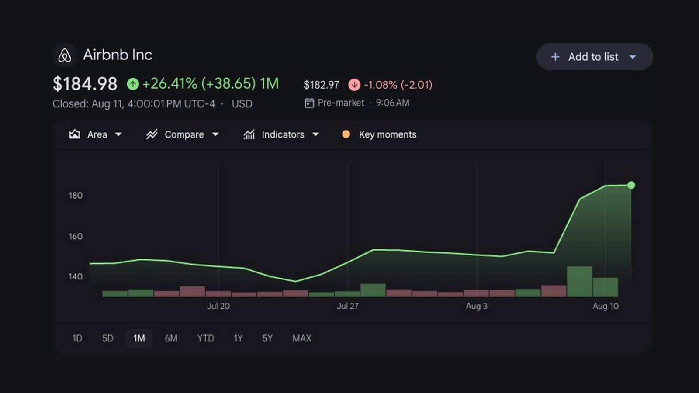Select the 1Y time range

pos(238,338)
